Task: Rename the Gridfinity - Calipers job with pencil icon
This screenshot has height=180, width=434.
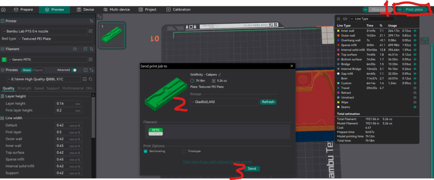Action: (x=220, y=74)
